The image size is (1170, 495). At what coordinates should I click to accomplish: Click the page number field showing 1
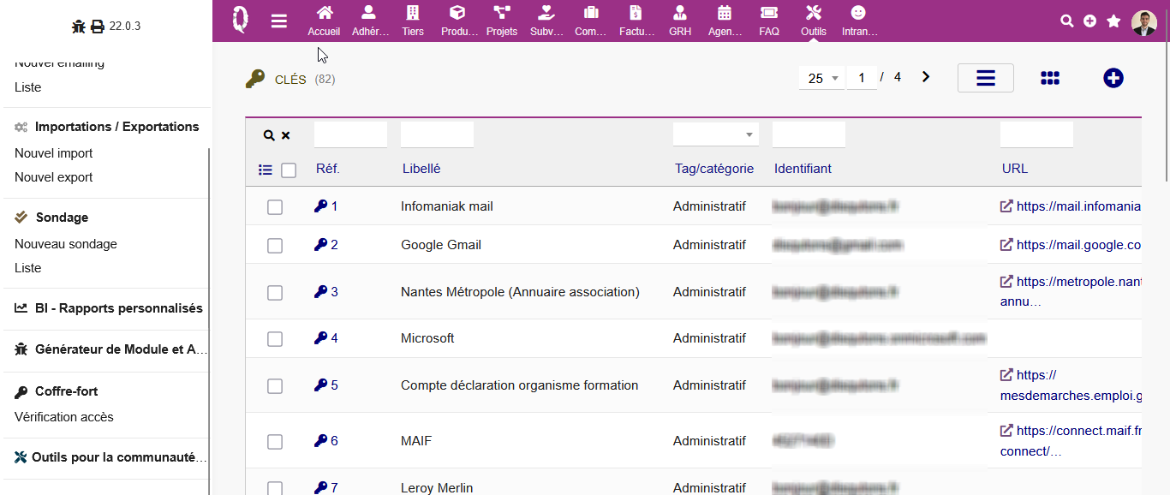coord(862,78)
